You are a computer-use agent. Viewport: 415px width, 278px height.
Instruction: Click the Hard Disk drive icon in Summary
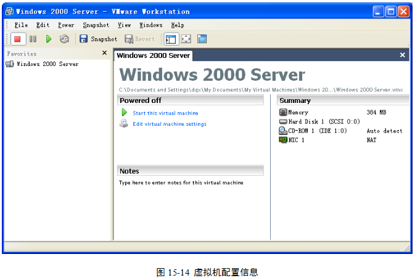click(x=283, y=121)
